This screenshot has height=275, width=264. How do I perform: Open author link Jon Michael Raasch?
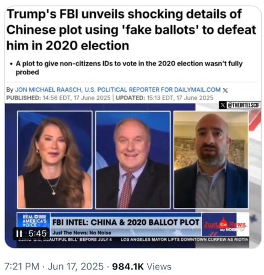[x=48, y=90]
